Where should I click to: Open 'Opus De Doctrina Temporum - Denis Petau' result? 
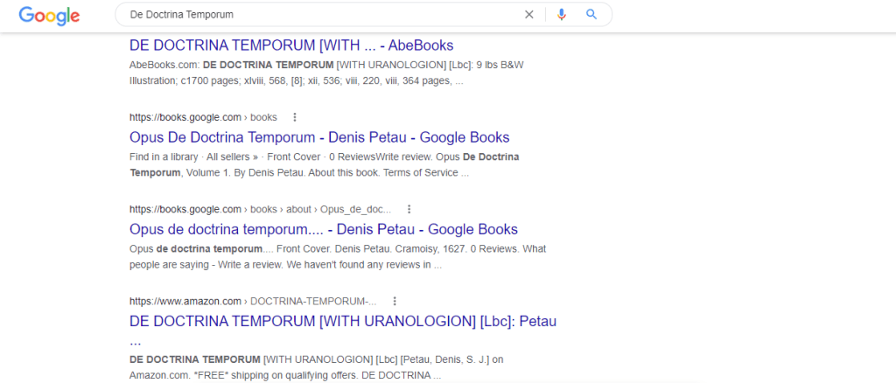(318, 137)
